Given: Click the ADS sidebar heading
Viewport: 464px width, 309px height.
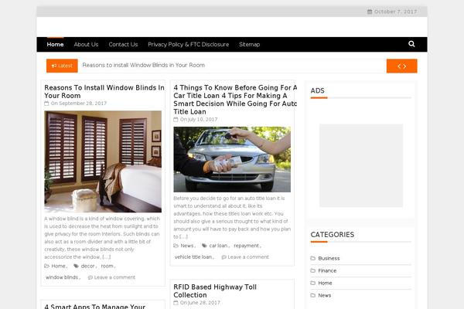Looking at the screenshot, I should [x=318, y=91].
